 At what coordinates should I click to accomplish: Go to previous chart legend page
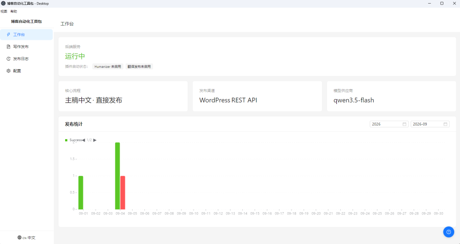(x=84, y=140)
